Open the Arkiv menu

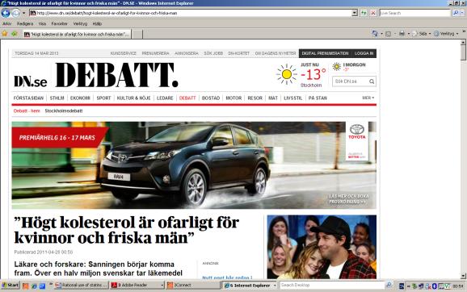coord(6,23)
